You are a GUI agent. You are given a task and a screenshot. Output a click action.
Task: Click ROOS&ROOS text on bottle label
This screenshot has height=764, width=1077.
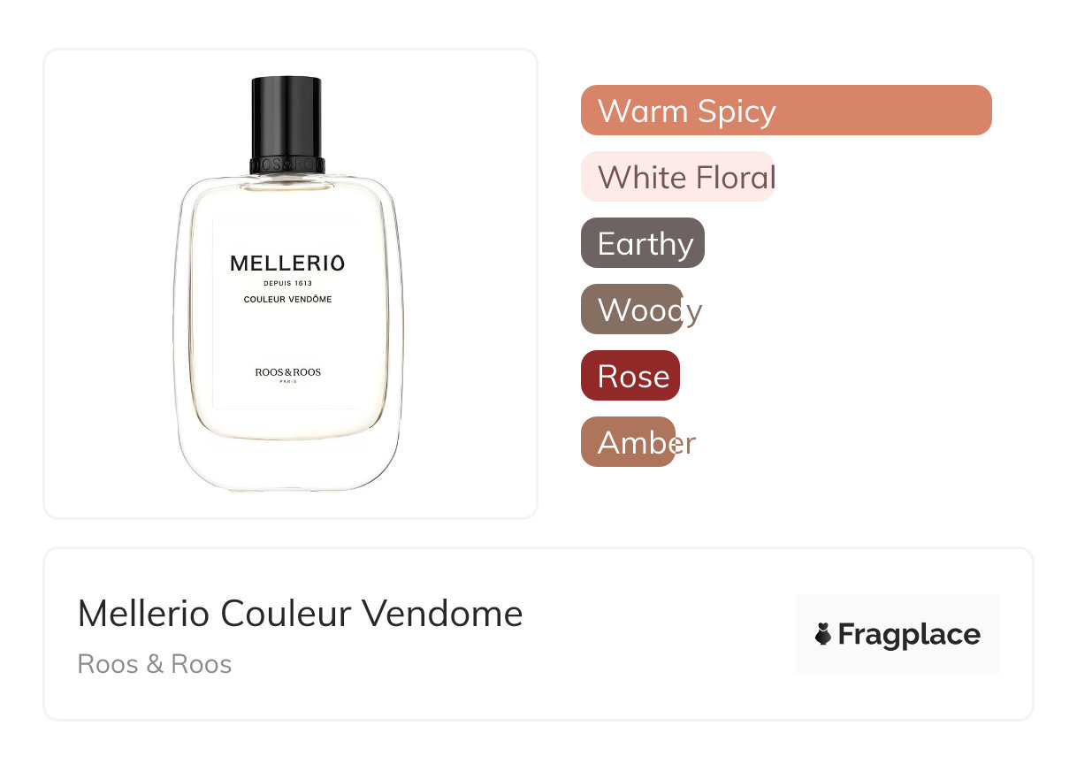tap(287, 372)
